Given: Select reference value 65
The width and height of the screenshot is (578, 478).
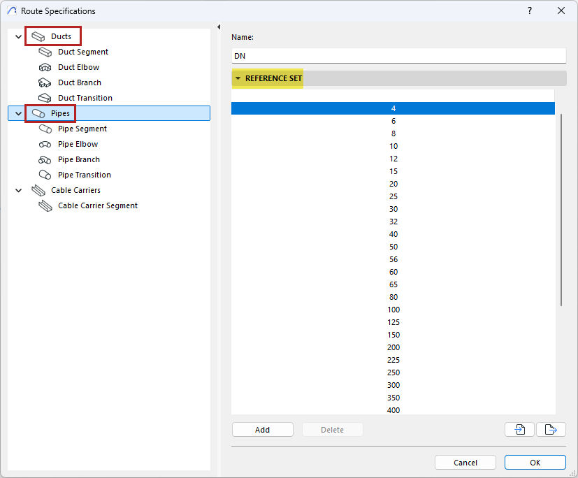Looking at the screenshot, I should (393, 284).
